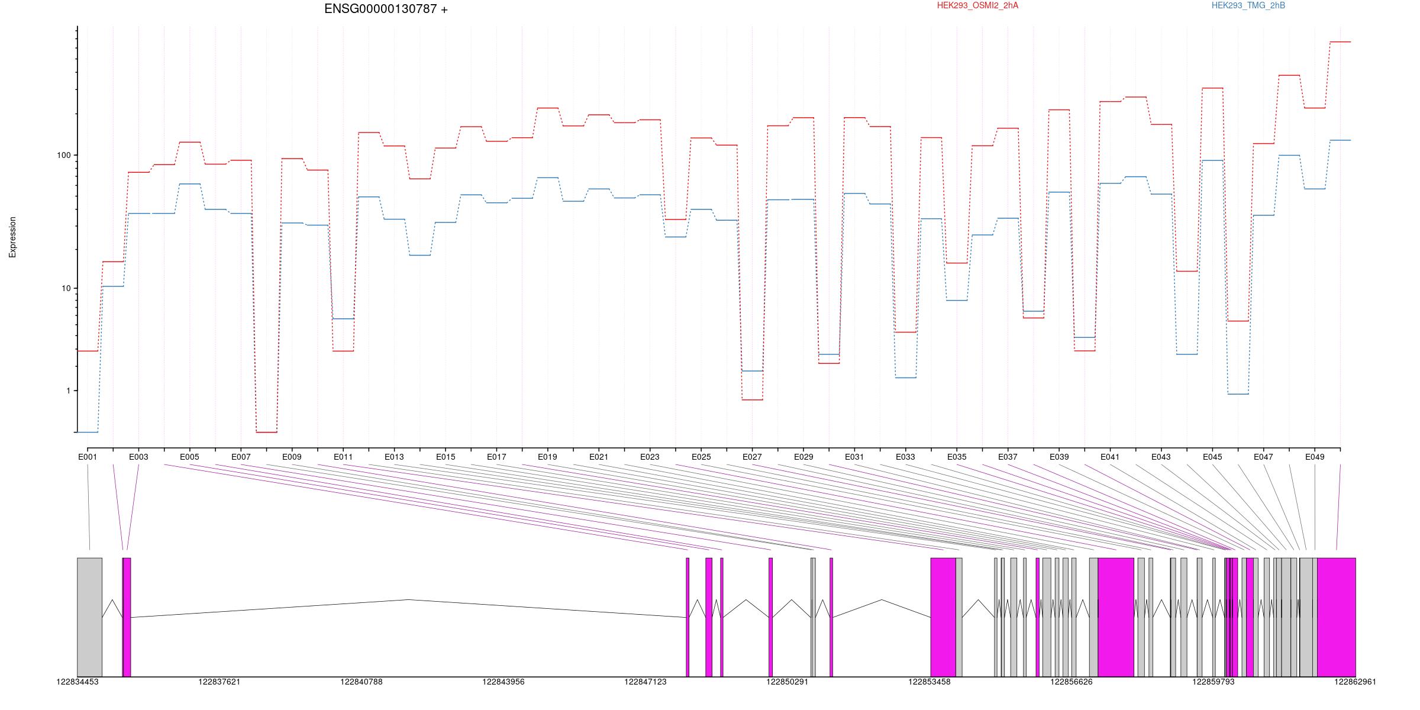Click exon label E031
This screenshot has height=710, width=1420.
pyautogui.click(x=854, y=457)
